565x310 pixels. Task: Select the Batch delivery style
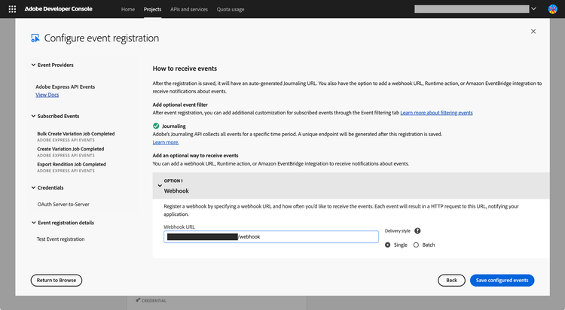[x=416, y=245]
